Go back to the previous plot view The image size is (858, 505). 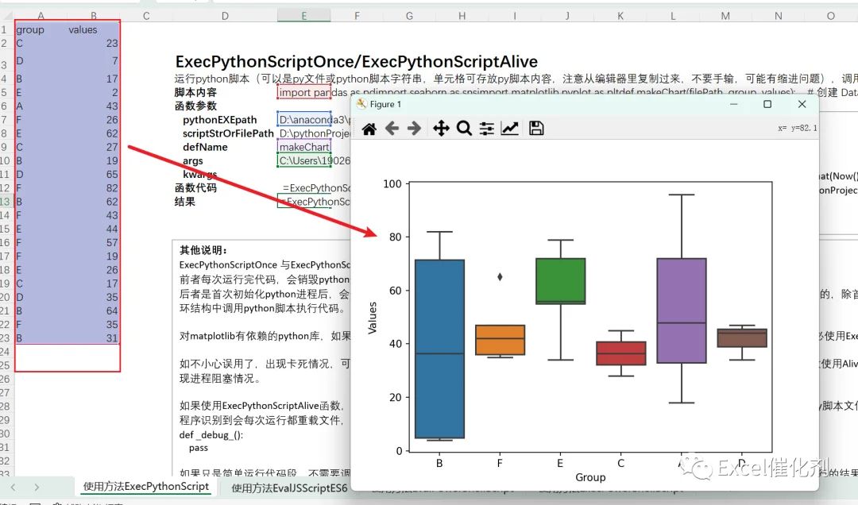(392, 129)
